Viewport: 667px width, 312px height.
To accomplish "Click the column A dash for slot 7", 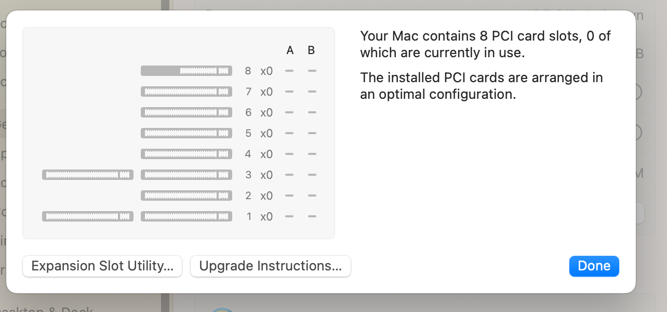I will tap(290, 92).
